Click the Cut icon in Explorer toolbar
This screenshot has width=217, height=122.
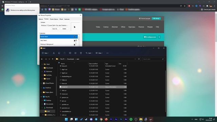54,53
